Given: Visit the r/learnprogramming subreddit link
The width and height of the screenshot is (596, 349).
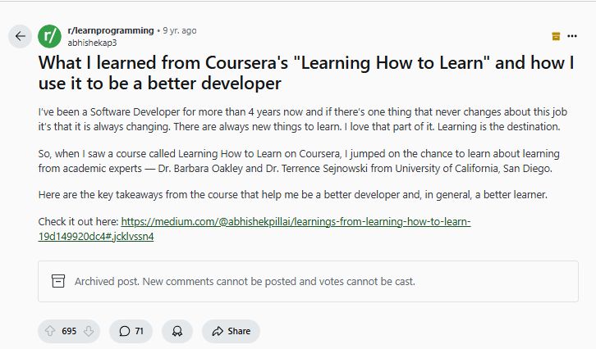Looking at the screenshot, I should tap(110, 30).
